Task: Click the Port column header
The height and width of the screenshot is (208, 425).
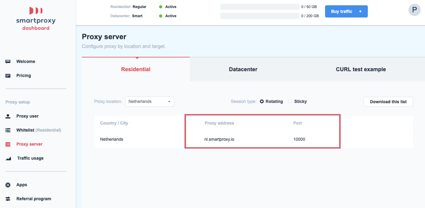Action: [x=297, y=123]
